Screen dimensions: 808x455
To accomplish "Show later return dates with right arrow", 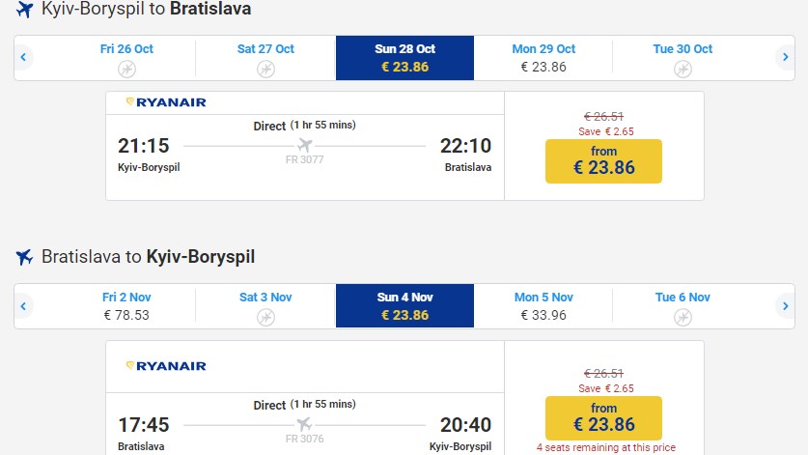I will tap(786, 306).
